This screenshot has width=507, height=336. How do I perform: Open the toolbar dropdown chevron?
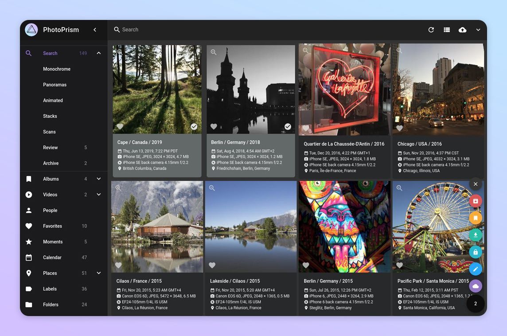(x=478, y=30)
